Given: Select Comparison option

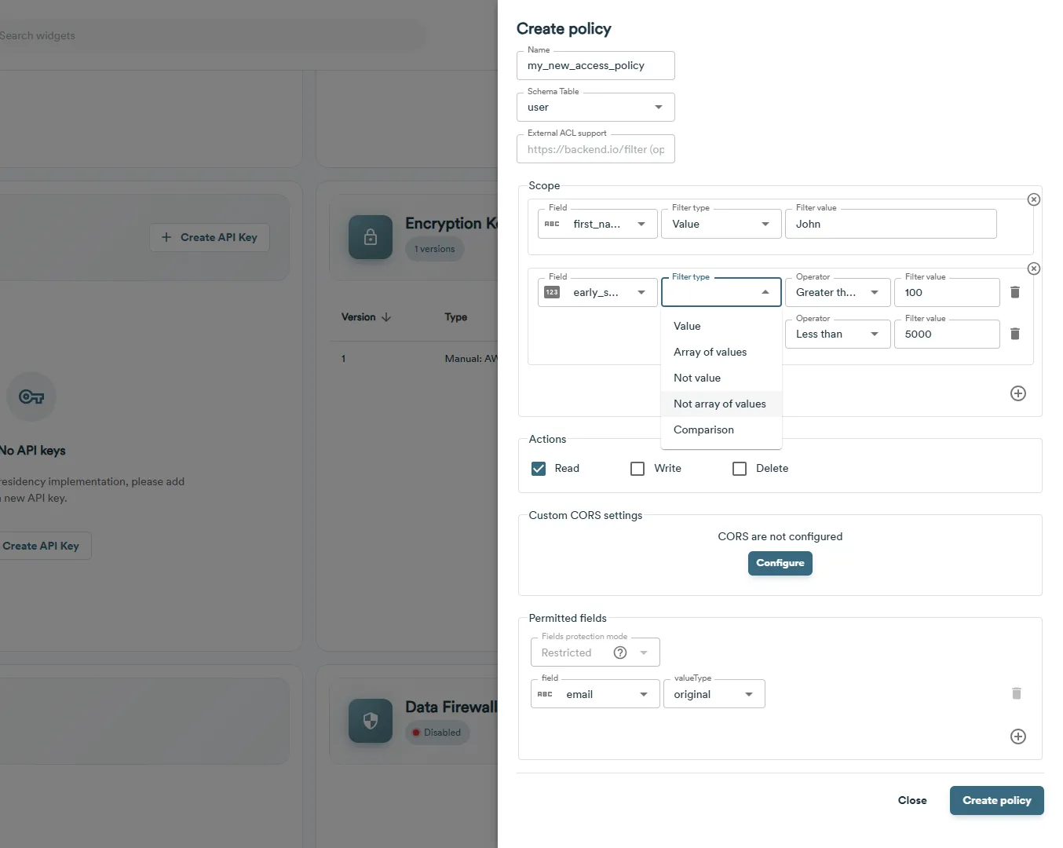Looking at the screenshot, I should tap(721, 429).
